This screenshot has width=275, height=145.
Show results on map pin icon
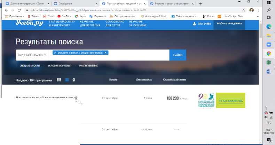[74, 80]
